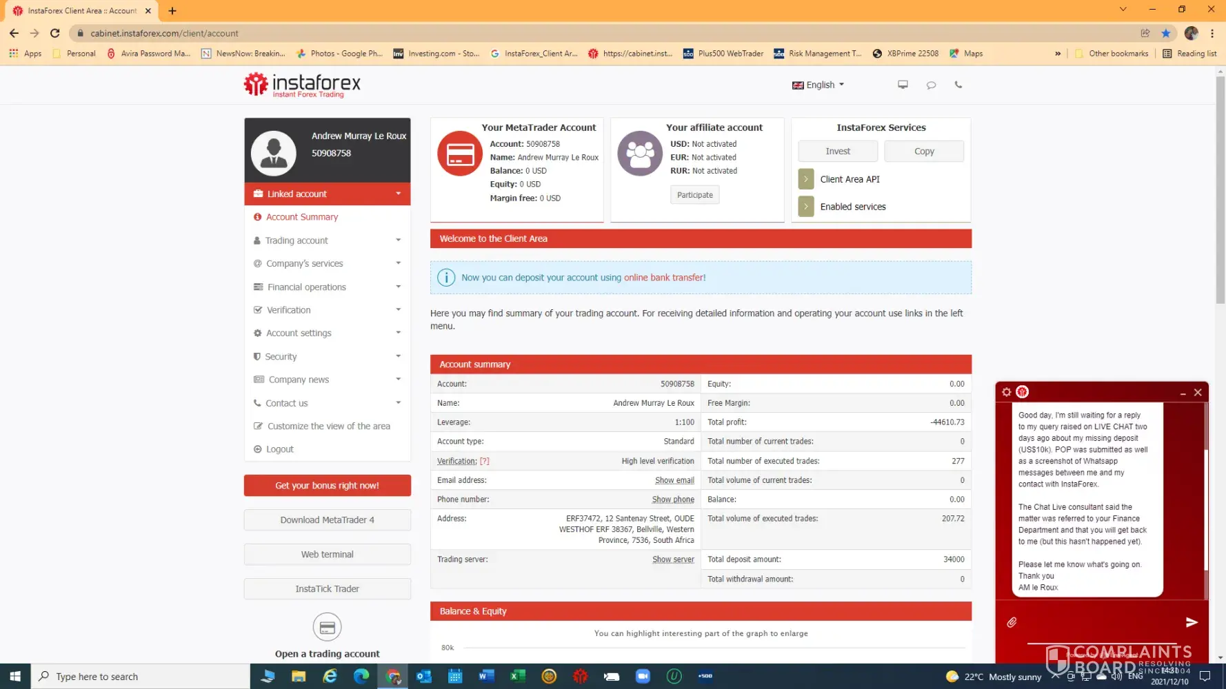Click the page vertical scrollbar thumb

coord(1220,186)
